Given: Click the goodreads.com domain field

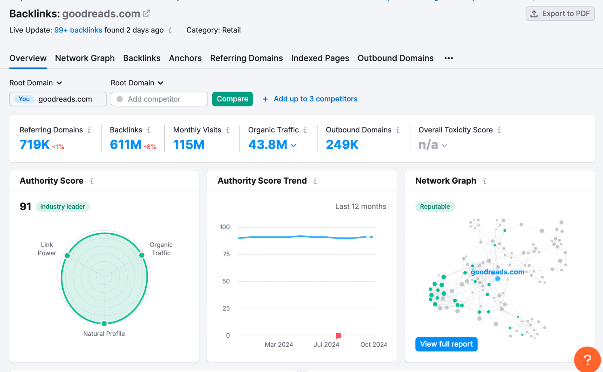Looking at the screenshot, I should [58, 99].
